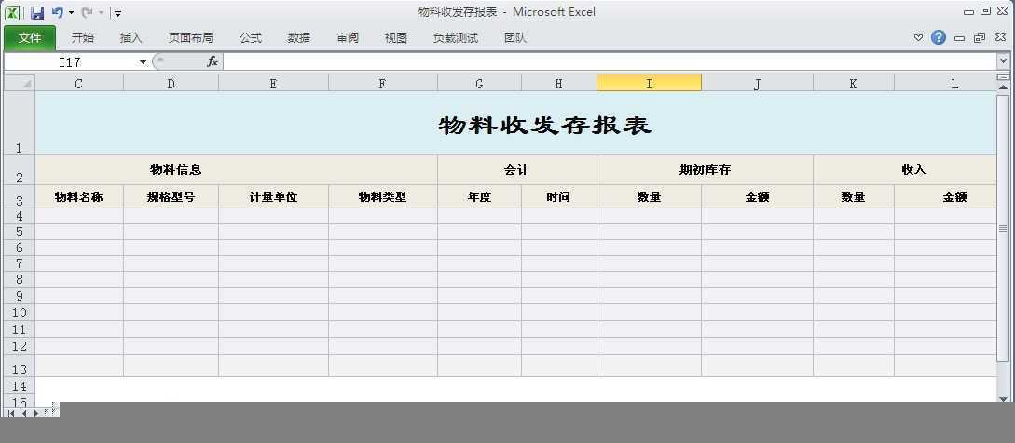
Task: Click the Name Box showing I17
Action: click(x=70, y=62)
